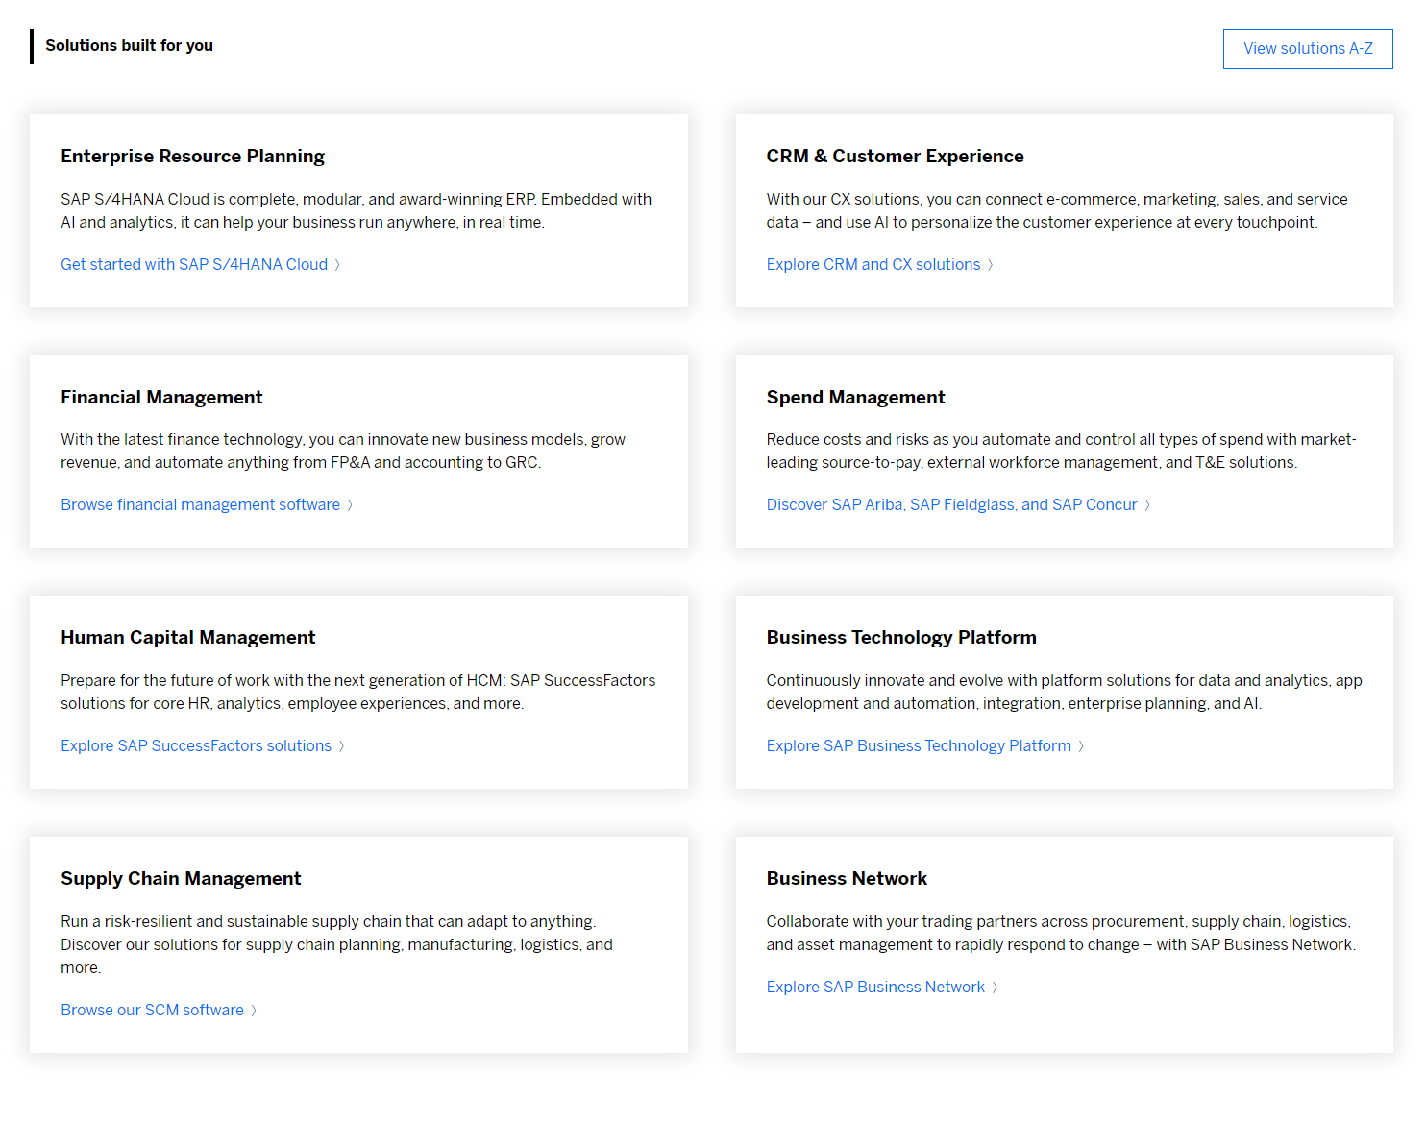1426x1147 pixels.
Task: Open Get started with SAP S/4HANA Cloud link
Action: (x=194, y=264)
